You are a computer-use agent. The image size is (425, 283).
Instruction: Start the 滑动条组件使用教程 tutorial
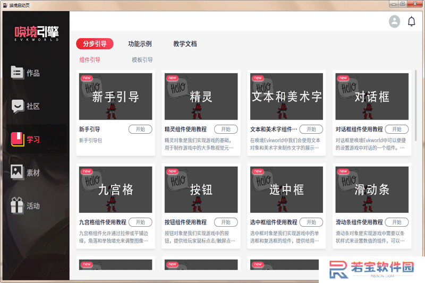(x=397, y=222)
